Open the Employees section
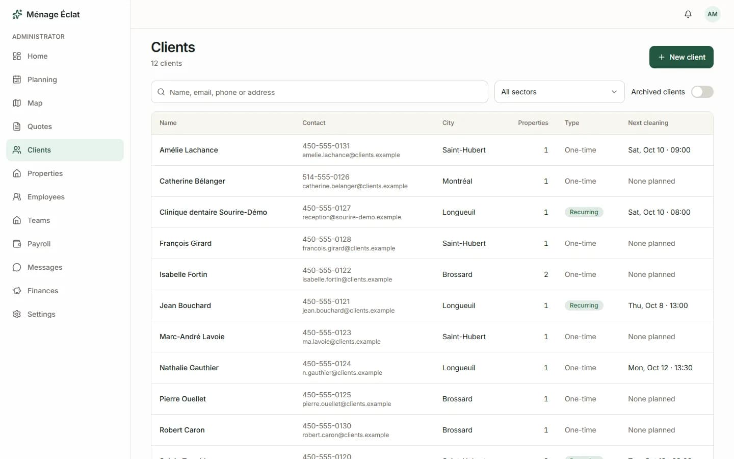Image resolution: width=734 pixels, height=459 pixels. (65, 197)
